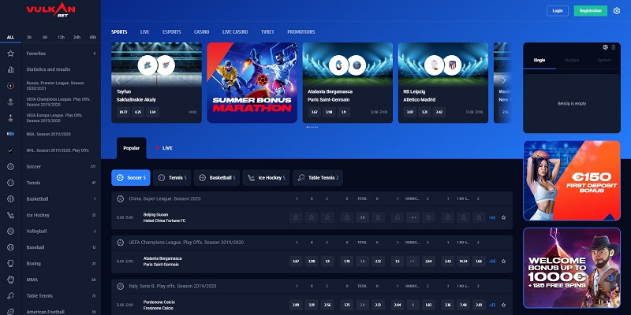Click the UEFA Champions League trophy icon
This screenshot has width=631, height=315.
pos(10,102)
